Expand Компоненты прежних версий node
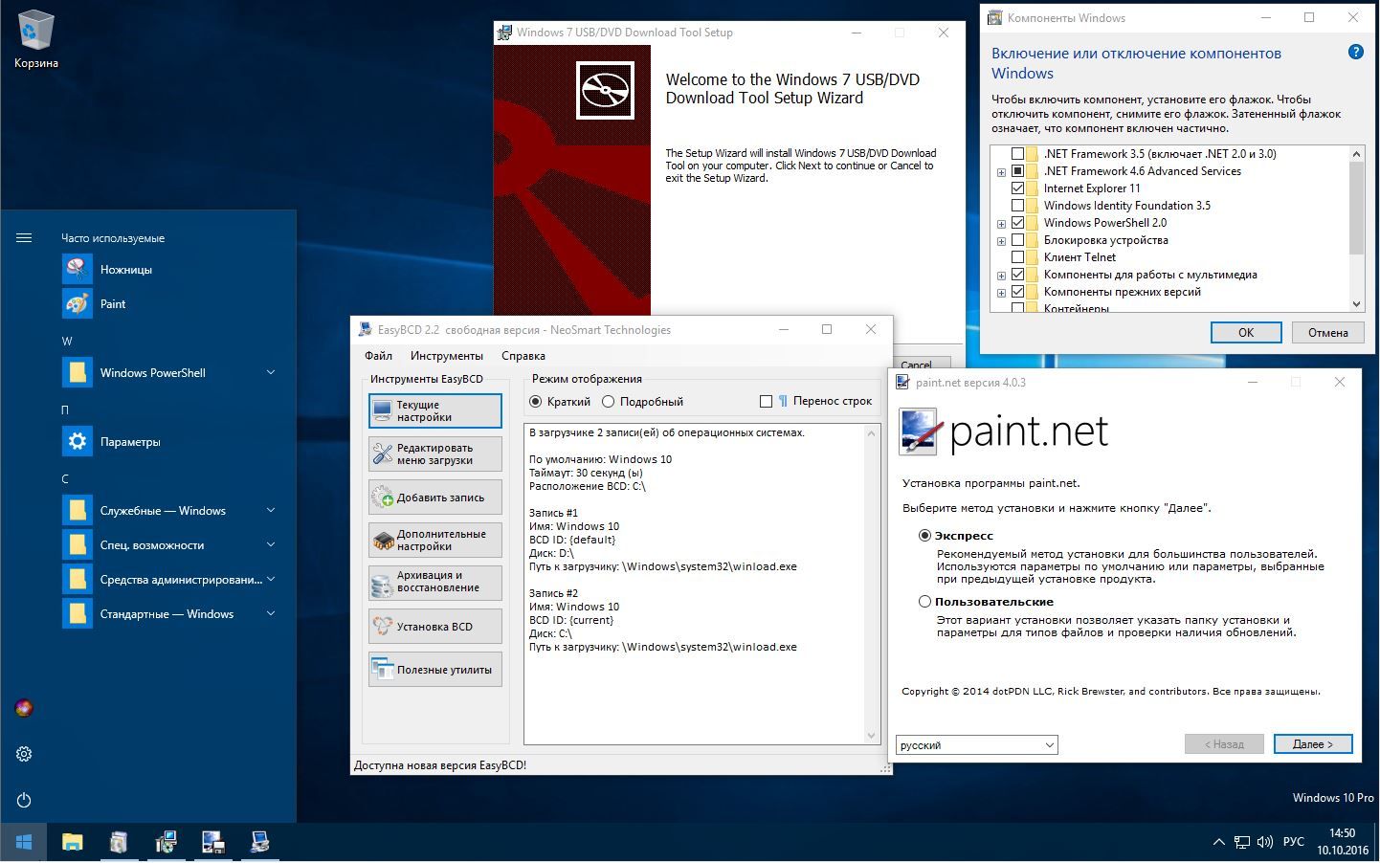This screenshot has height=863, width=1380. tap(1001, 293)
